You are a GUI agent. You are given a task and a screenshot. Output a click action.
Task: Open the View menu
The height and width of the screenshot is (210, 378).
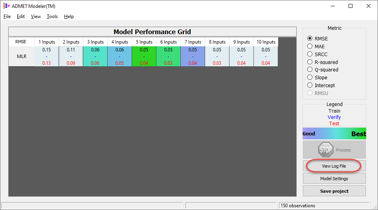click(x=36, y=16)
